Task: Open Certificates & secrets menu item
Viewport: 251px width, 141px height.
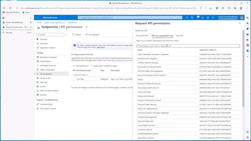Action: (48, 65)
